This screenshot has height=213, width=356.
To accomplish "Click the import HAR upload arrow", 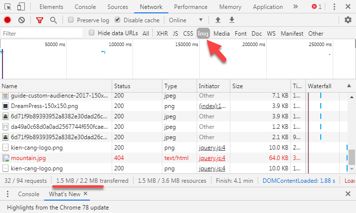I will (217, 20).
